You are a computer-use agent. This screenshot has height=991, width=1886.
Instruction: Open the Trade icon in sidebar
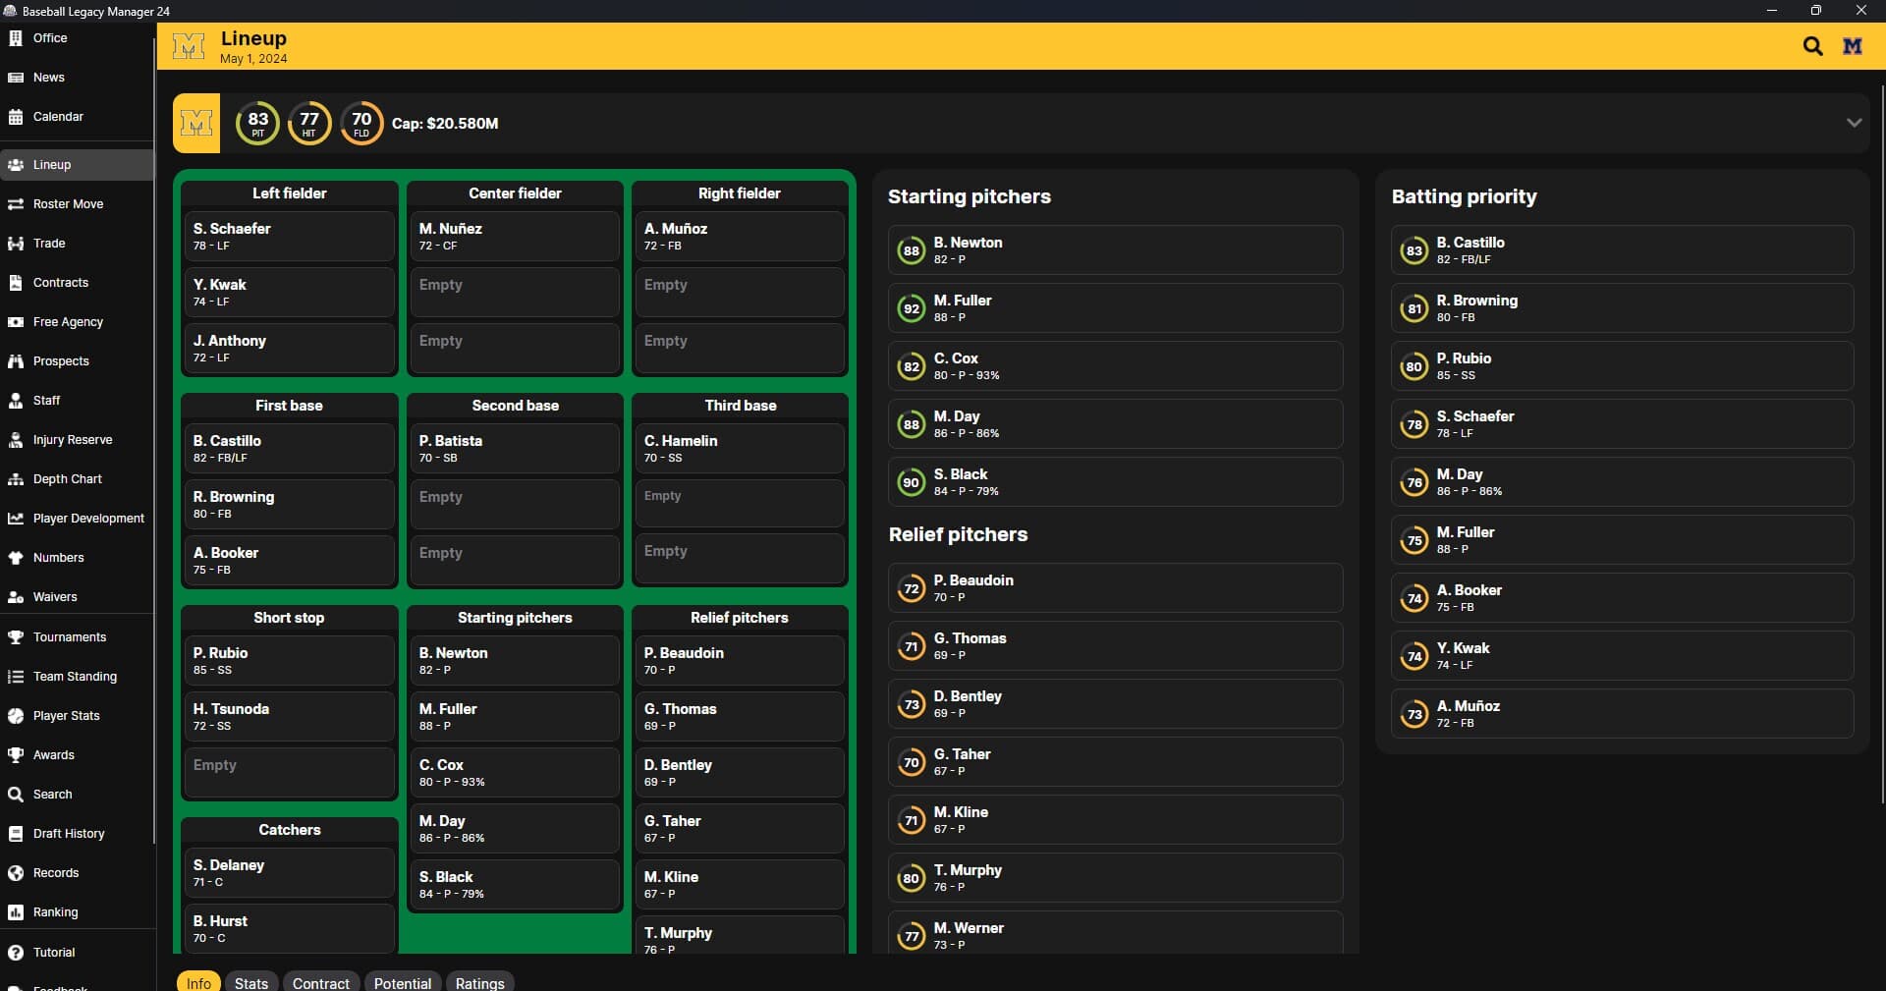16,244
